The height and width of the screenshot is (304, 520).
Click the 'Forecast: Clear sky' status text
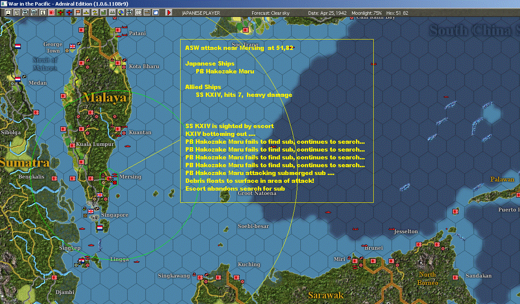pos(270,13)
